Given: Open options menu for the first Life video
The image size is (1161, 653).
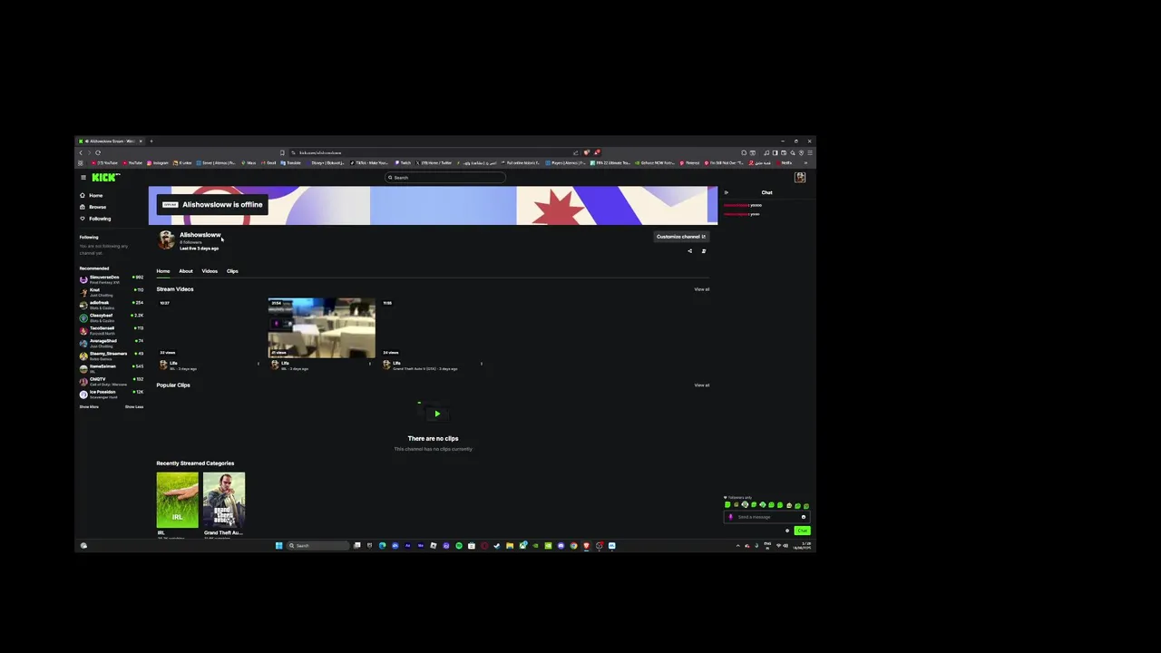Looking at the screenshot, I should point(259,364).
